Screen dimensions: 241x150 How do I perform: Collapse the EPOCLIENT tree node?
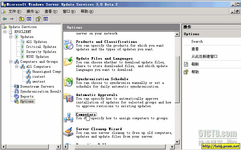[x=5, y=32]
